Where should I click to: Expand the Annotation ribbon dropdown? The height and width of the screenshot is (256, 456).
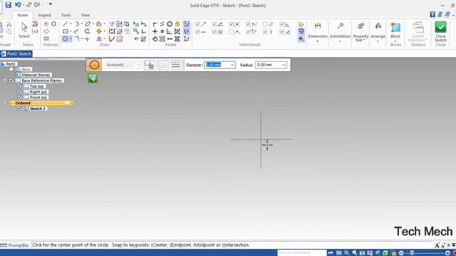pos(340,41)
